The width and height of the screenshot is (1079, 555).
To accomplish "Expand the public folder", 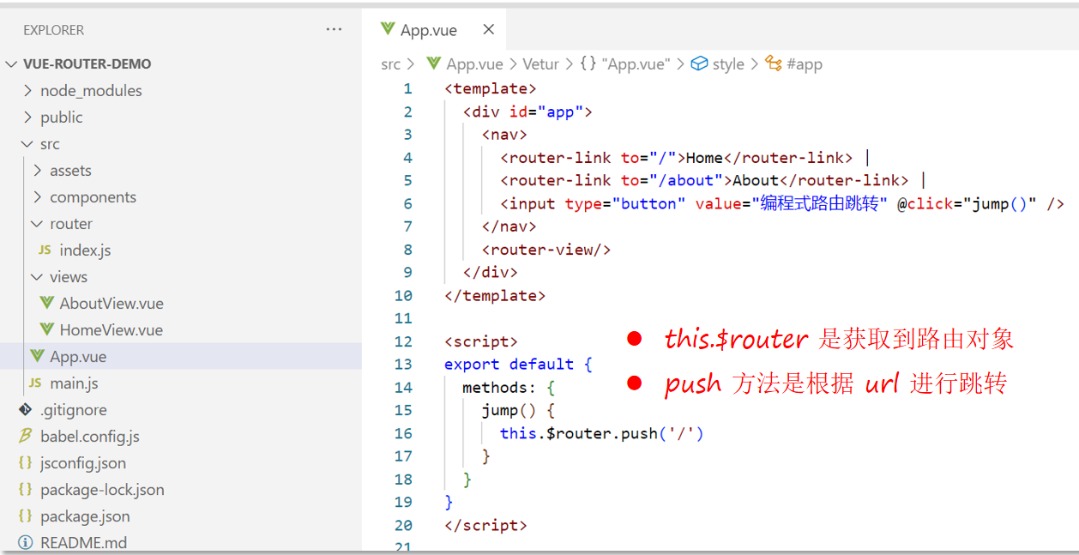I will 28,118.
